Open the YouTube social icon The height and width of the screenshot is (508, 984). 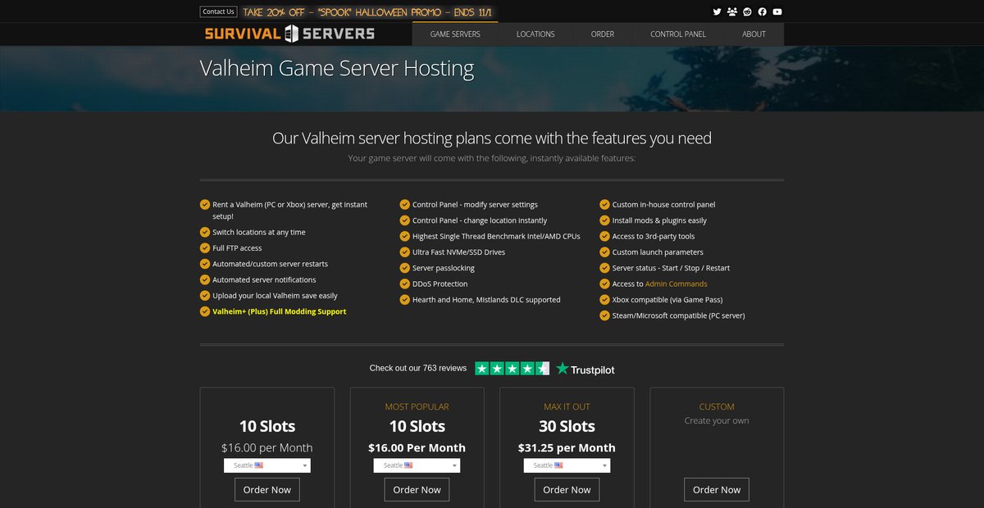(x=777, y=11)
